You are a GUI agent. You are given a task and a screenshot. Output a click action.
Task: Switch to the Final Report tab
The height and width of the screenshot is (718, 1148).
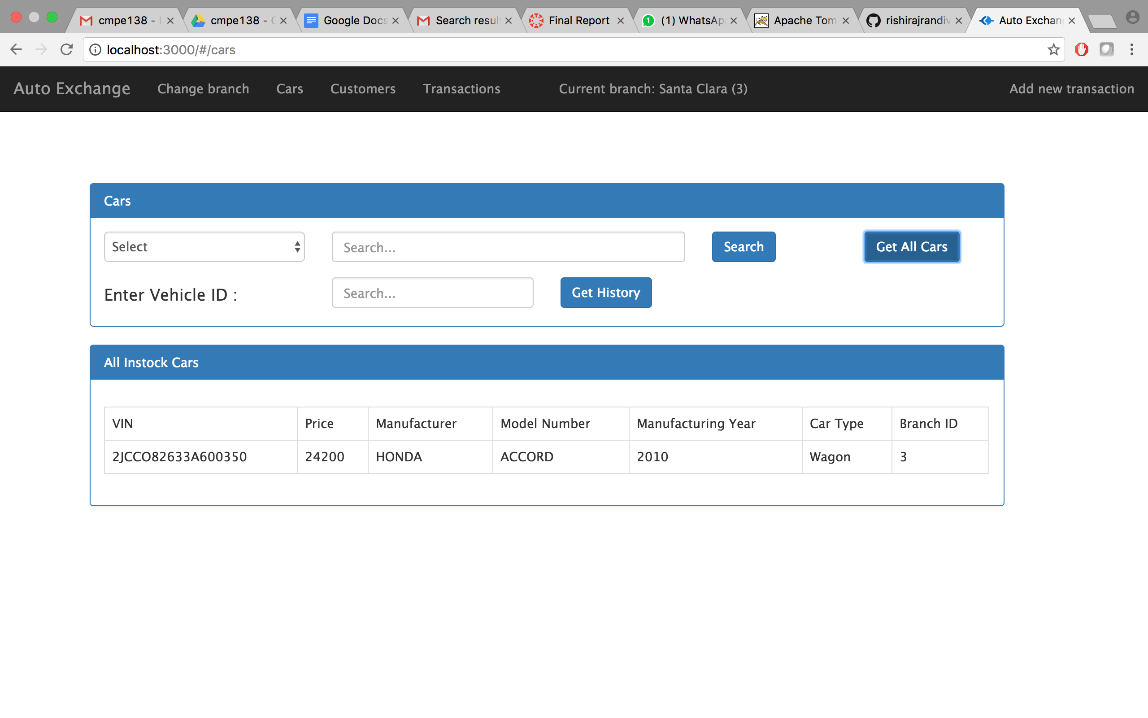pyautogui.click(x=578, y=21)
